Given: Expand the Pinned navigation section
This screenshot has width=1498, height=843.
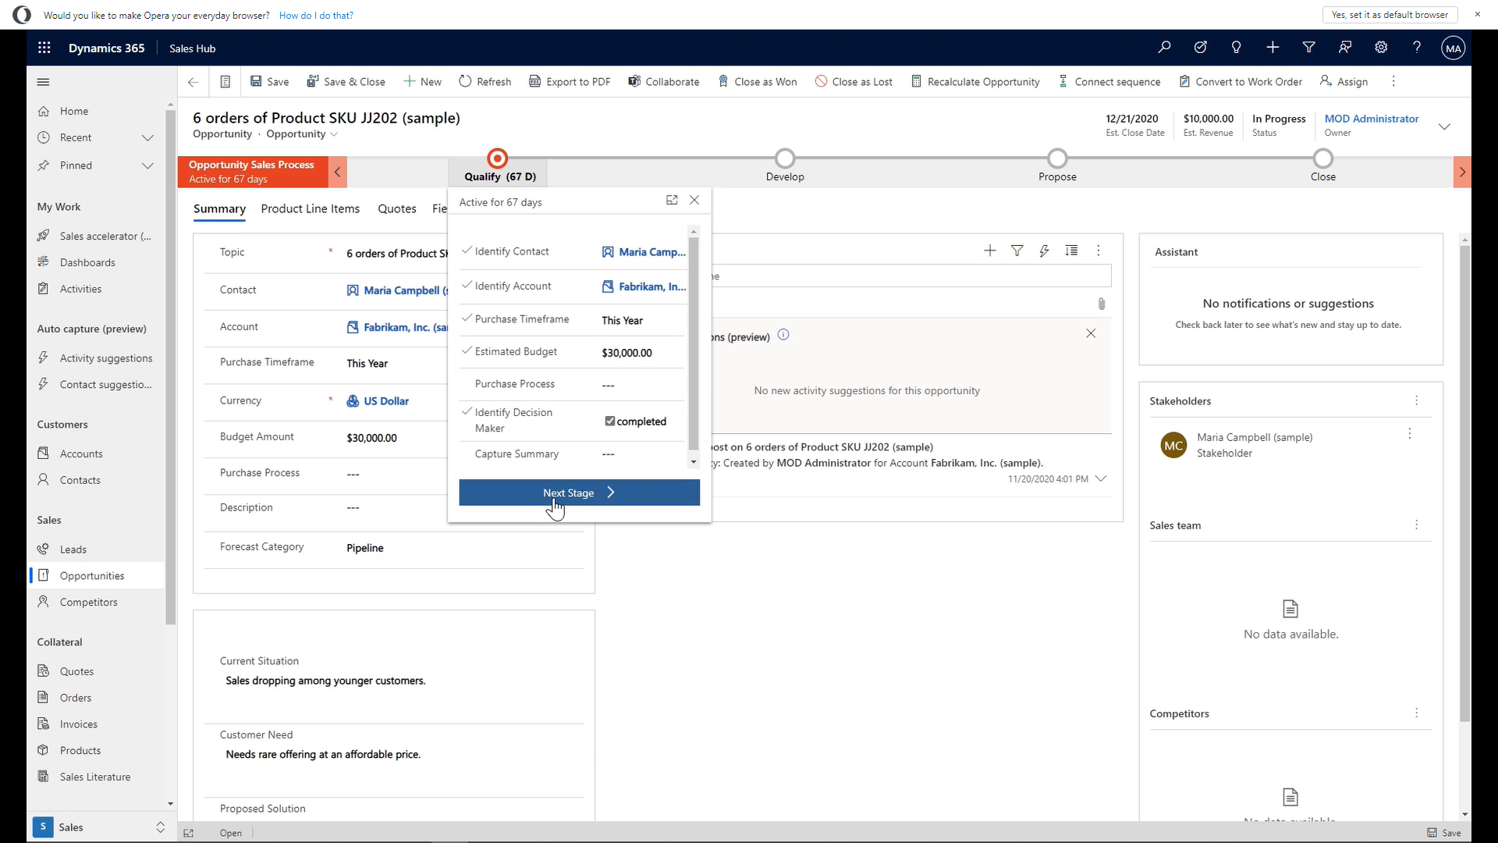Looking at the screenshot, I should [x=147, y=165].
